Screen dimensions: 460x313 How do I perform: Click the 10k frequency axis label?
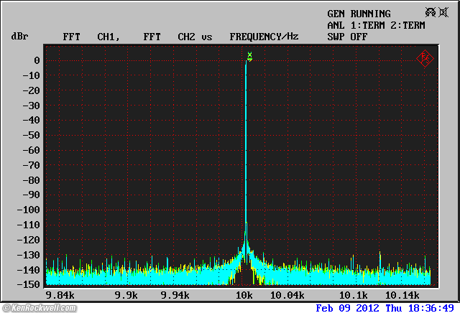(x=244, y=295)
